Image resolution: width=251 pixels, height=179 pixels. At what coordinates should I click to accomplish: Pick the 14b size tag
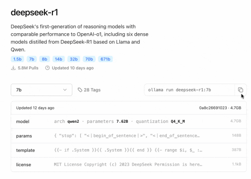pyautogui.click(x=58, y=59)
